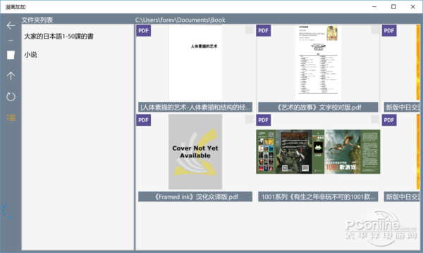Tick the checkbox on Framed ink thumbnail
This screenshot has height=253, width=423.
250,119
